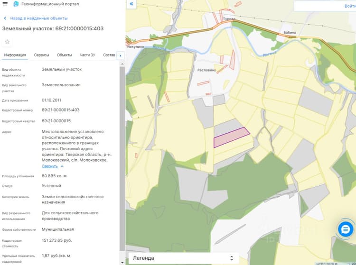The width and height of the screenshot is (356, 265).
Task: Click the Geoportal logo icon
Action: [x=16, y=4]
